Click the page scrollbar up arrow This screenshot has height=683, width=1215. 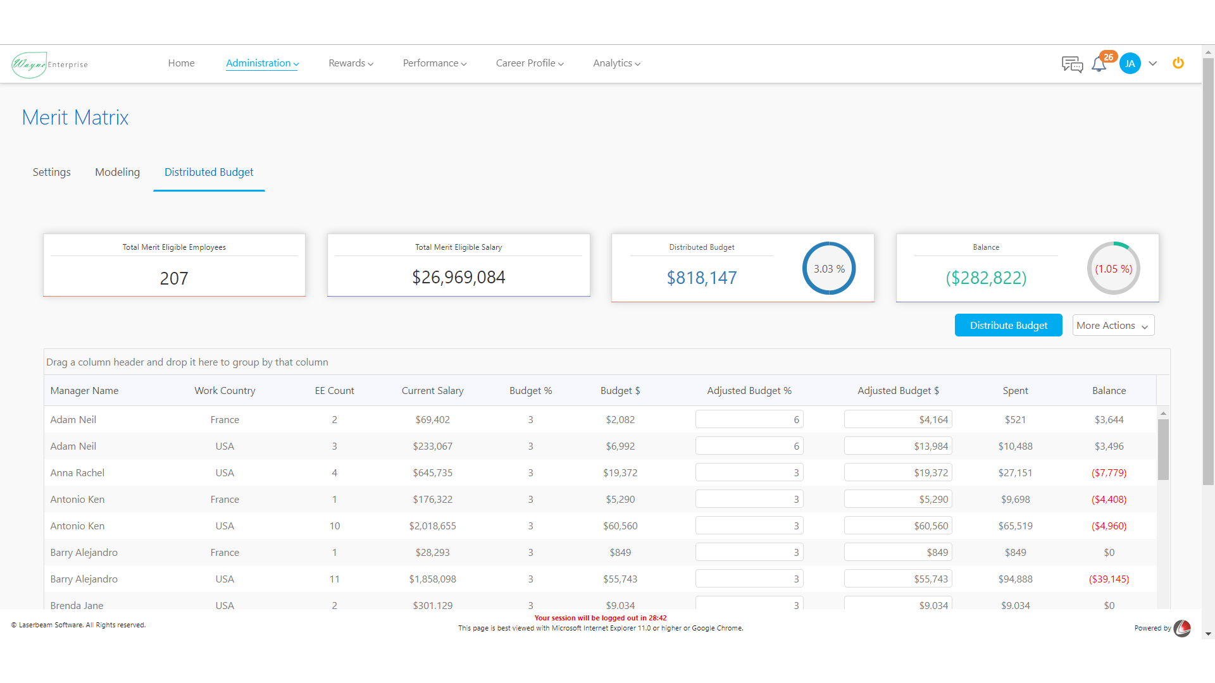point(1208,52)
